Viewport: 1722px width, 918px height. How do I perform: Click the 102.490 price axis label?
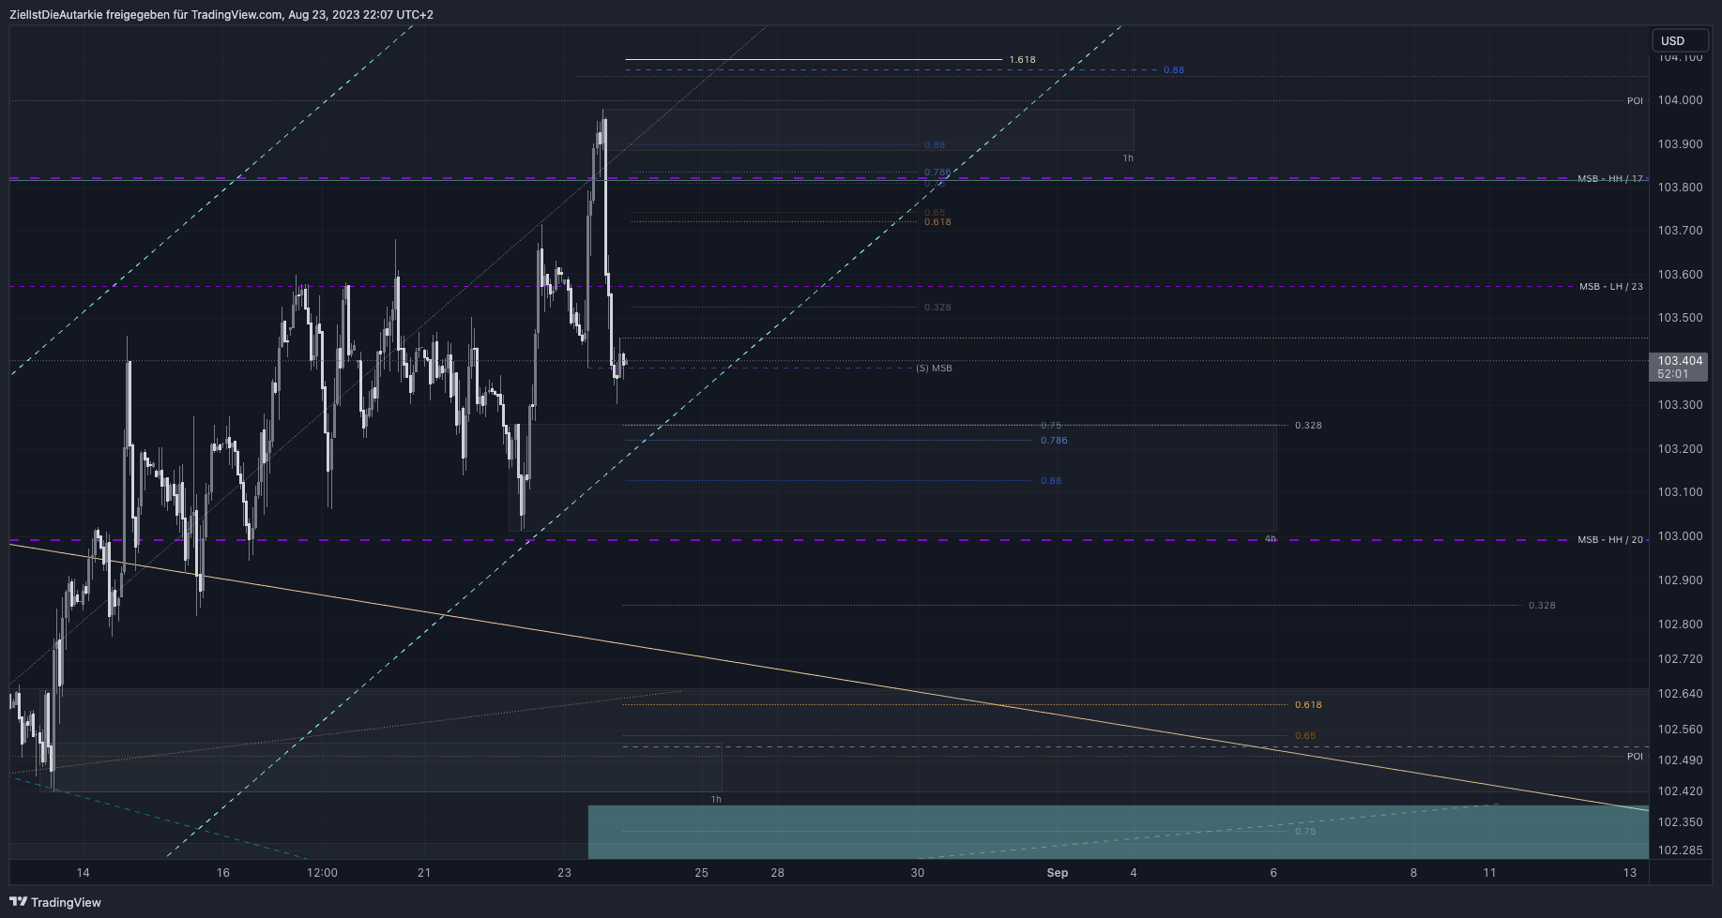1680,760
